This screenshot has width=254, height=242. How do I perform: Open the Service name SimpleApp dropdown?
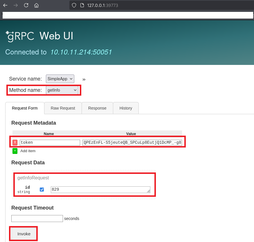coord(60,79)
